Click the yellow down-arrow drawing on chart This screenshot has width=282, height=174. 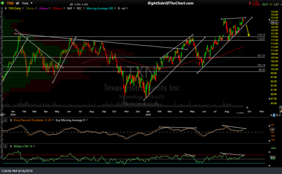[x=248, y=30]
